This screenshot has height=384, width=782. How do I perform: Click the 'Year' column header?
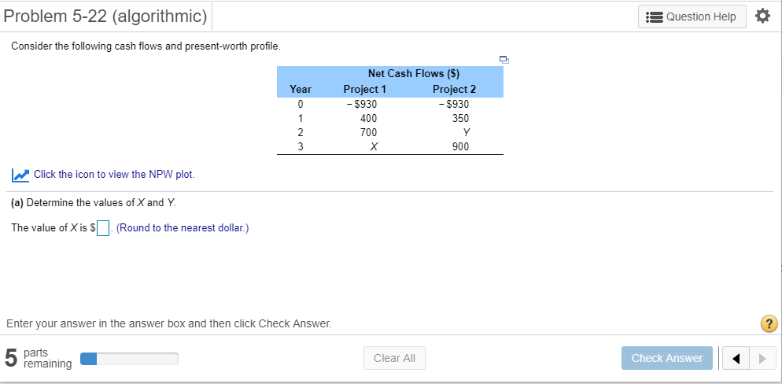point(301,89)
